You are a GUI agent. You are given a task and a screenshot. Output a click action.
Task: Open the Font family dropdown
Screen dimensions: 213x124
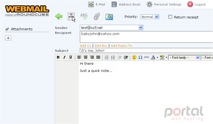click(184, 58)
